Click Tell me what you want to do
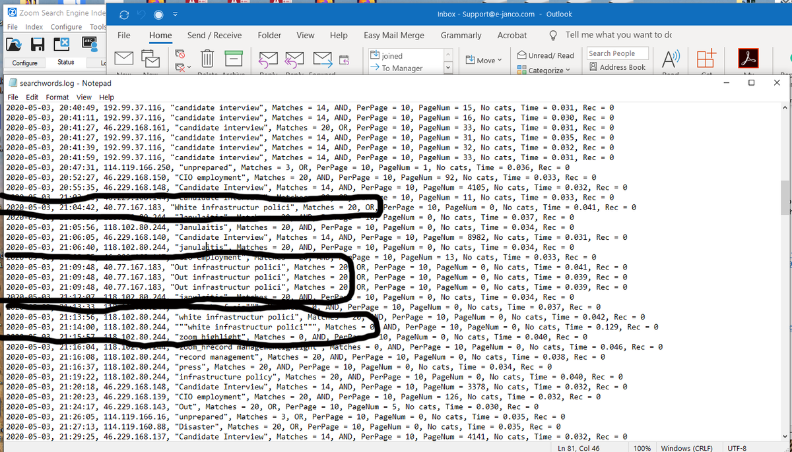The image size is (792, 452). [x=618, y=35]
